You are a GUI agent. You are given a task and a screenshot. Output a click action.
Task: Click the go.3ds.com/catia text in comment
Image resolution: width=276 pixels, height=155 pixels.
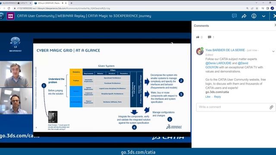tap(217, 92)
